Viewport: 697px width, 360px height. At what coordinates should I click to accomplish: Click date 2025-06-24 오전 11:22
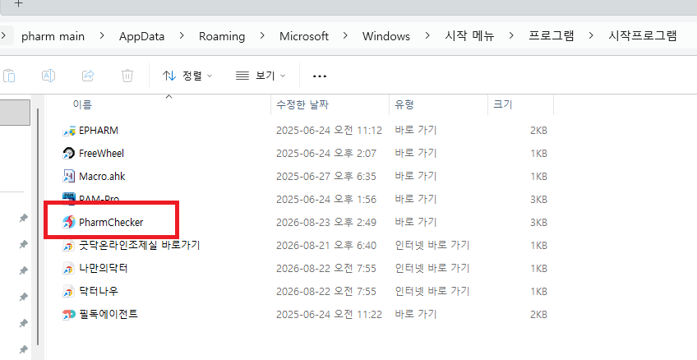[329, 315]
